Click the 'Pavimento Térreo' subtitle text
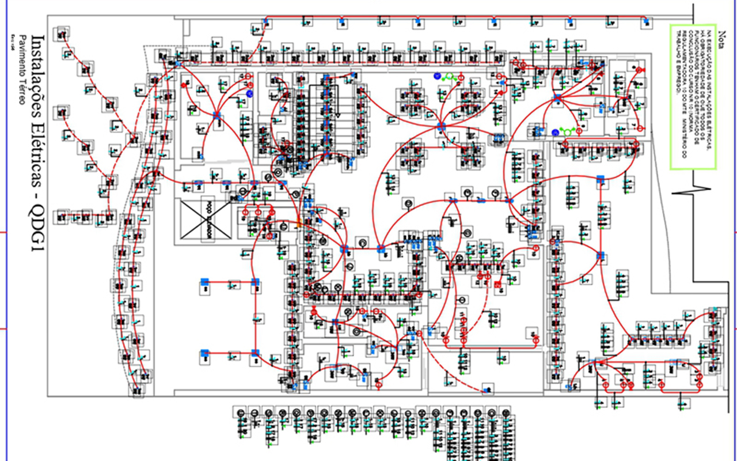This screenshot has width=737, height=461. click(21, 69)
